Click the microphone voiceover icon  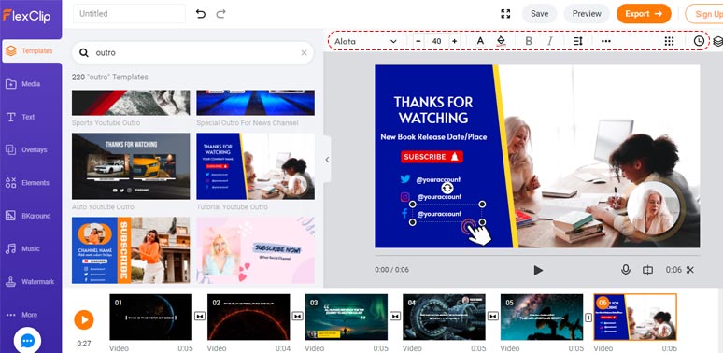tap(626, 270)
